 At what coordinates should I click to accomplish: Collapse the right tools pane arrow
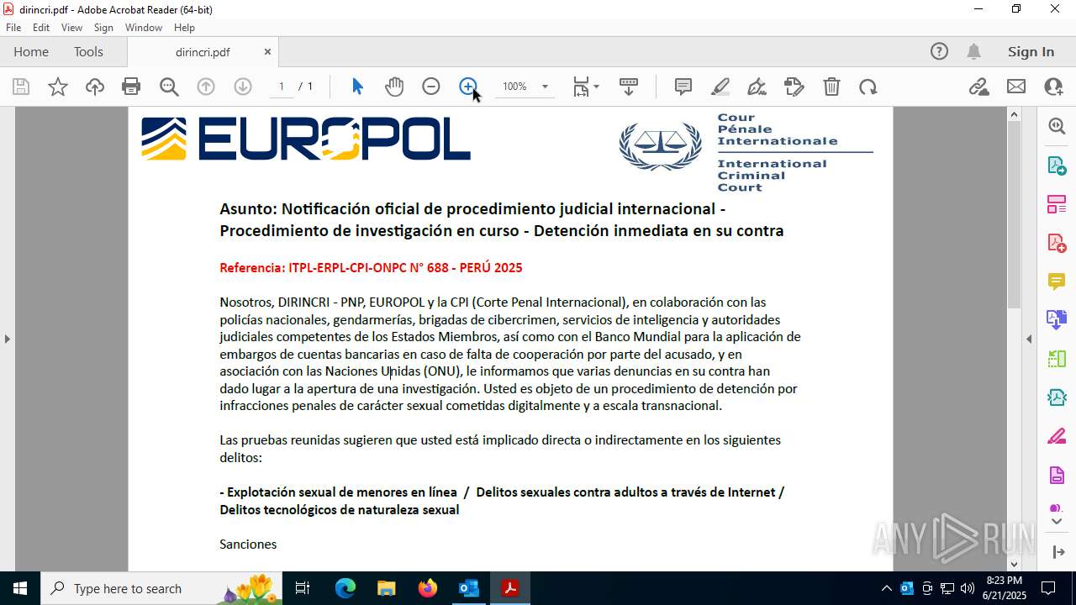click(1029, 339)
